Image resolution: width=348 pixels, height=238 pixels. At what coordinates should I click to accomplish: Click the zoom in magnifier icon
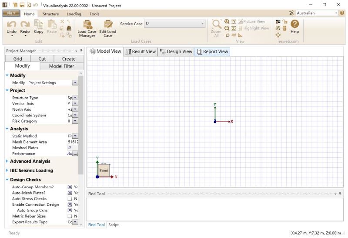point(227,21)
